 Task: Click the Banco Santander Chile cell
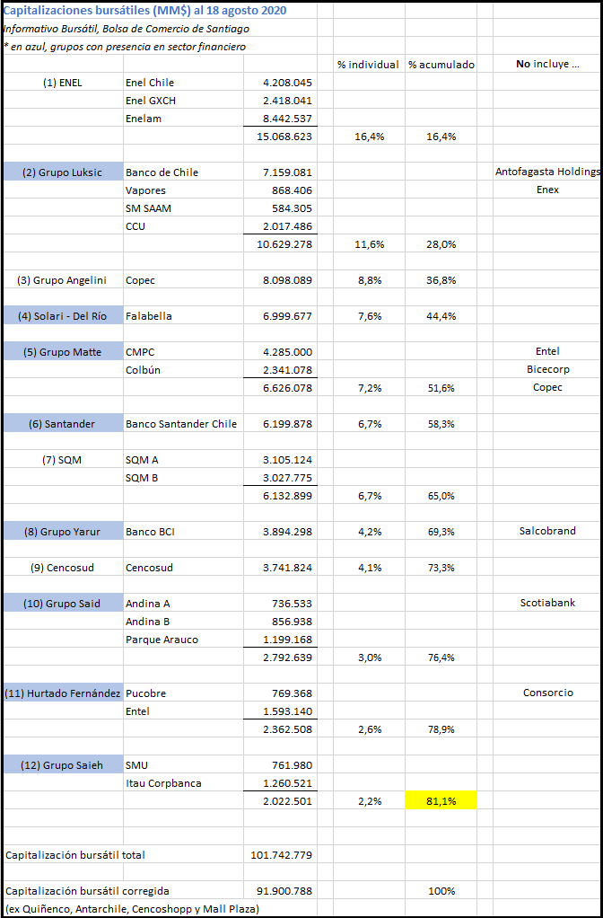(183, 424)
